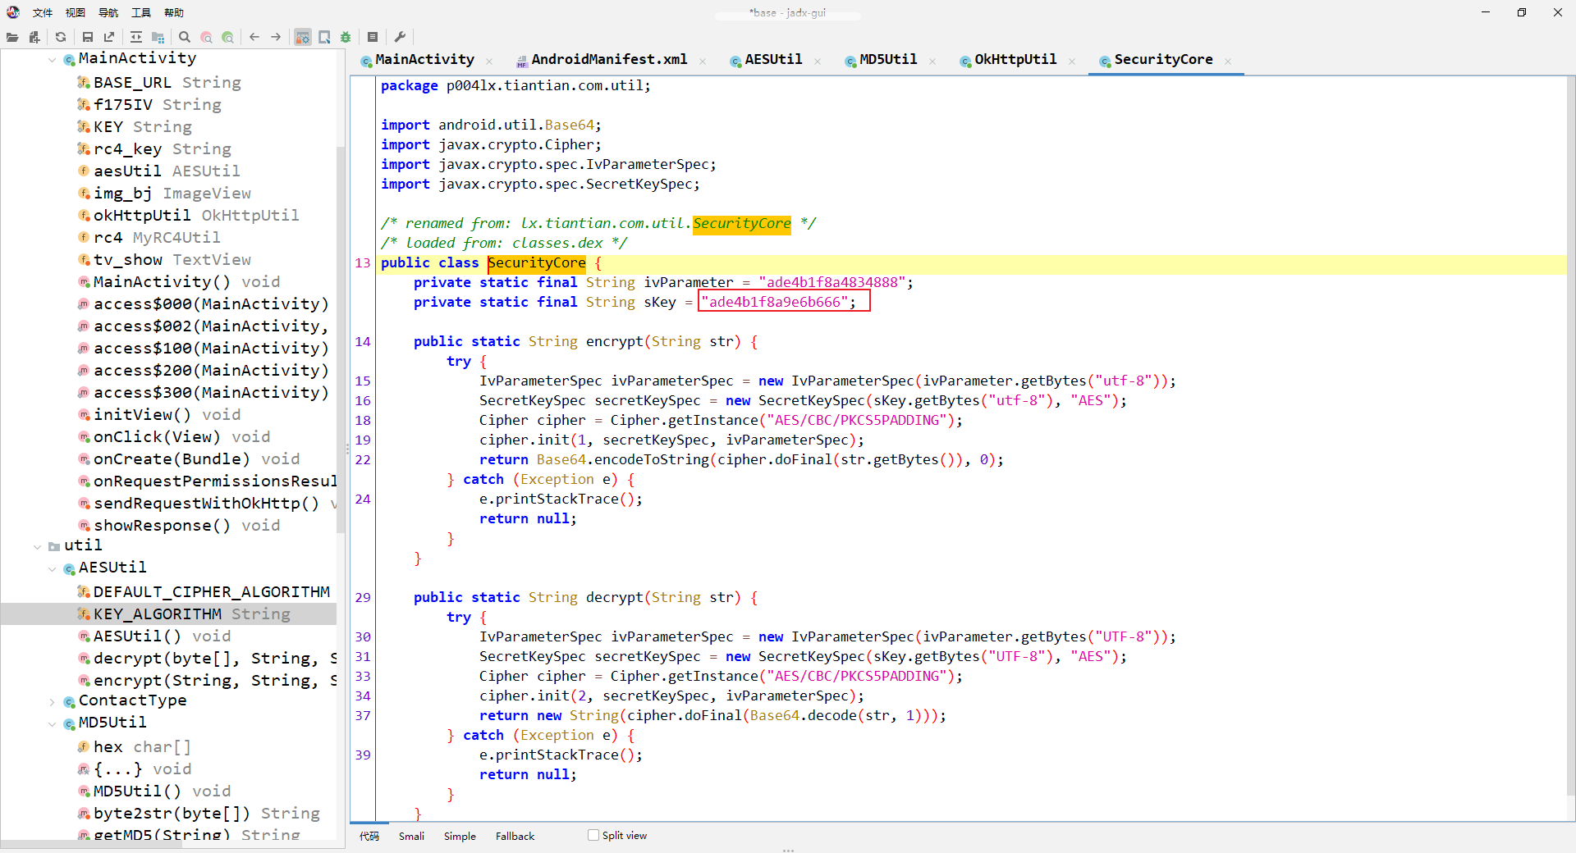This screenshot has width=1576, height=853.
Task: Collapse the MainActivity tree node
Action: 53,59
